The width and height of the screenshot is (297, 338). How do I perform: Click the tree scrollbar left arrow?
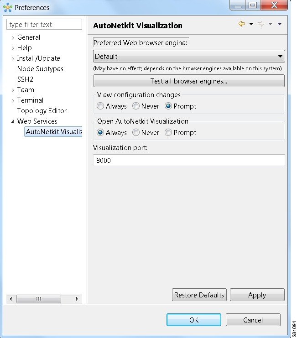pos(11,299)
